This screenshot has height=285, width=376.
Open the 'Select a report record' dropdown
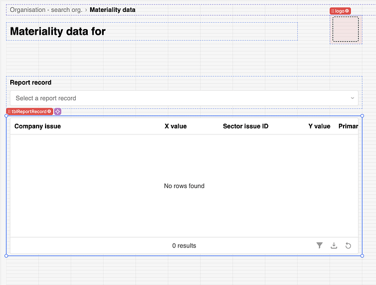coord(184,98)
